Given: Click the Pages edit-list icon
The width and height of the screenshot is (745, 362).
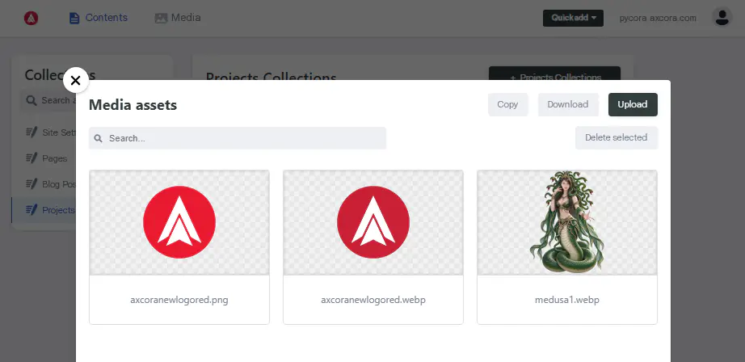Looking at the screenshot, I should [32, 158].
